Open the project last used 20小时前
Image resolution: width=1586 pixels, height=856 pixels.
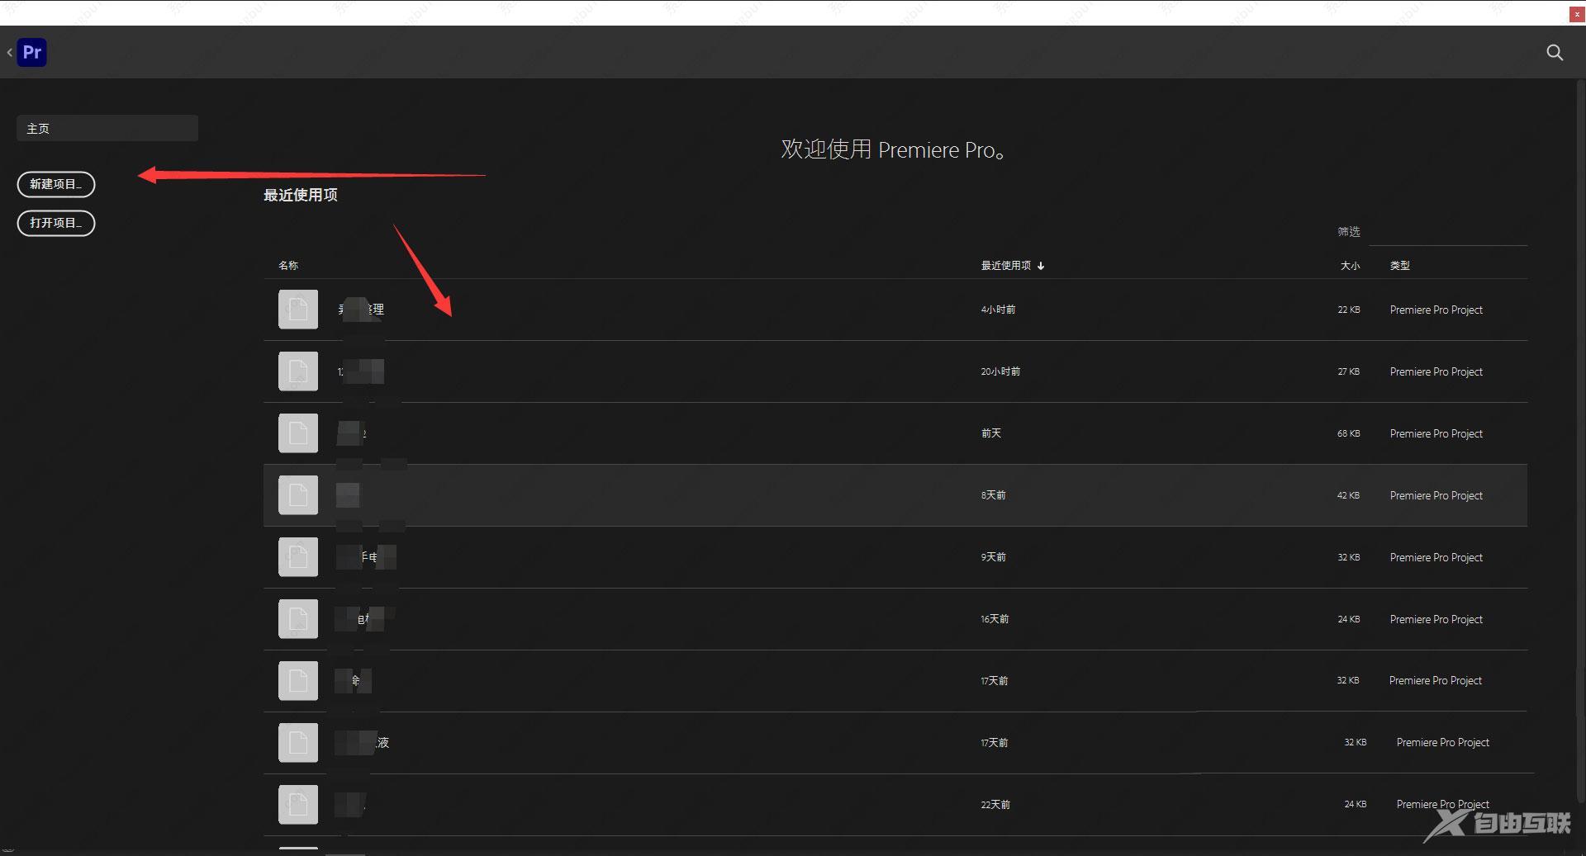click(x=895, y=371)
